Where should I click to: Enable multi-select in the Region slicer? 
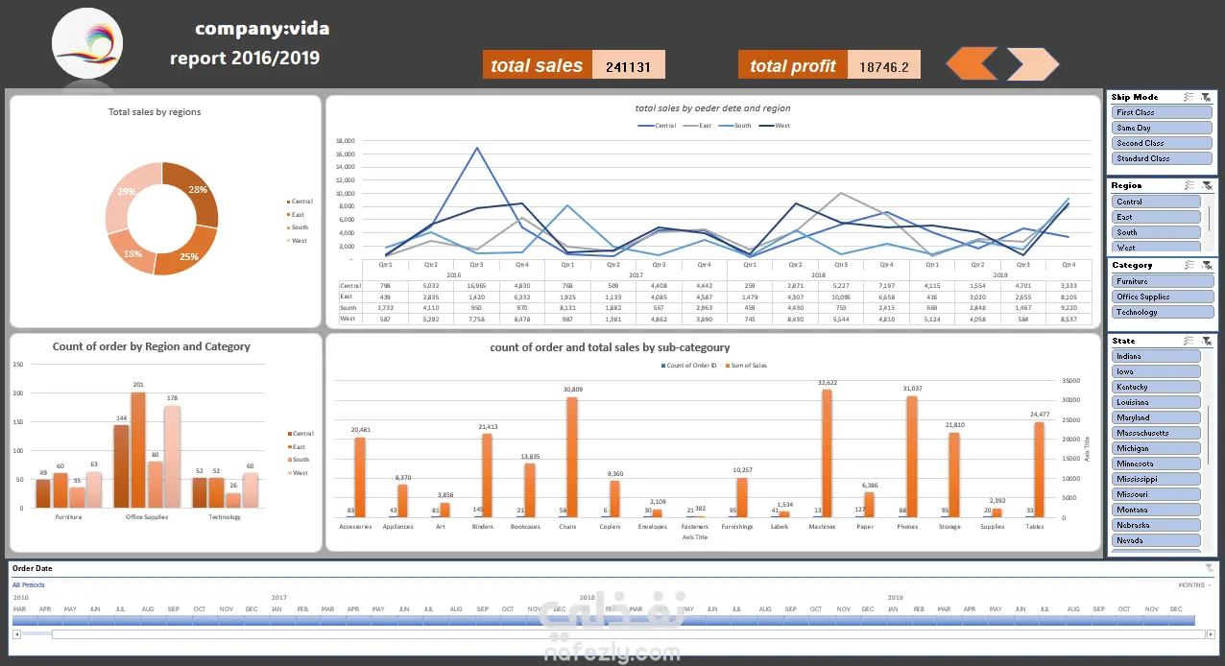(1189, 185)
